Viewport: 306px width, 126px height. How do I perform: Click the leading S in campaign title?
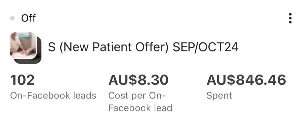[52, 47]
